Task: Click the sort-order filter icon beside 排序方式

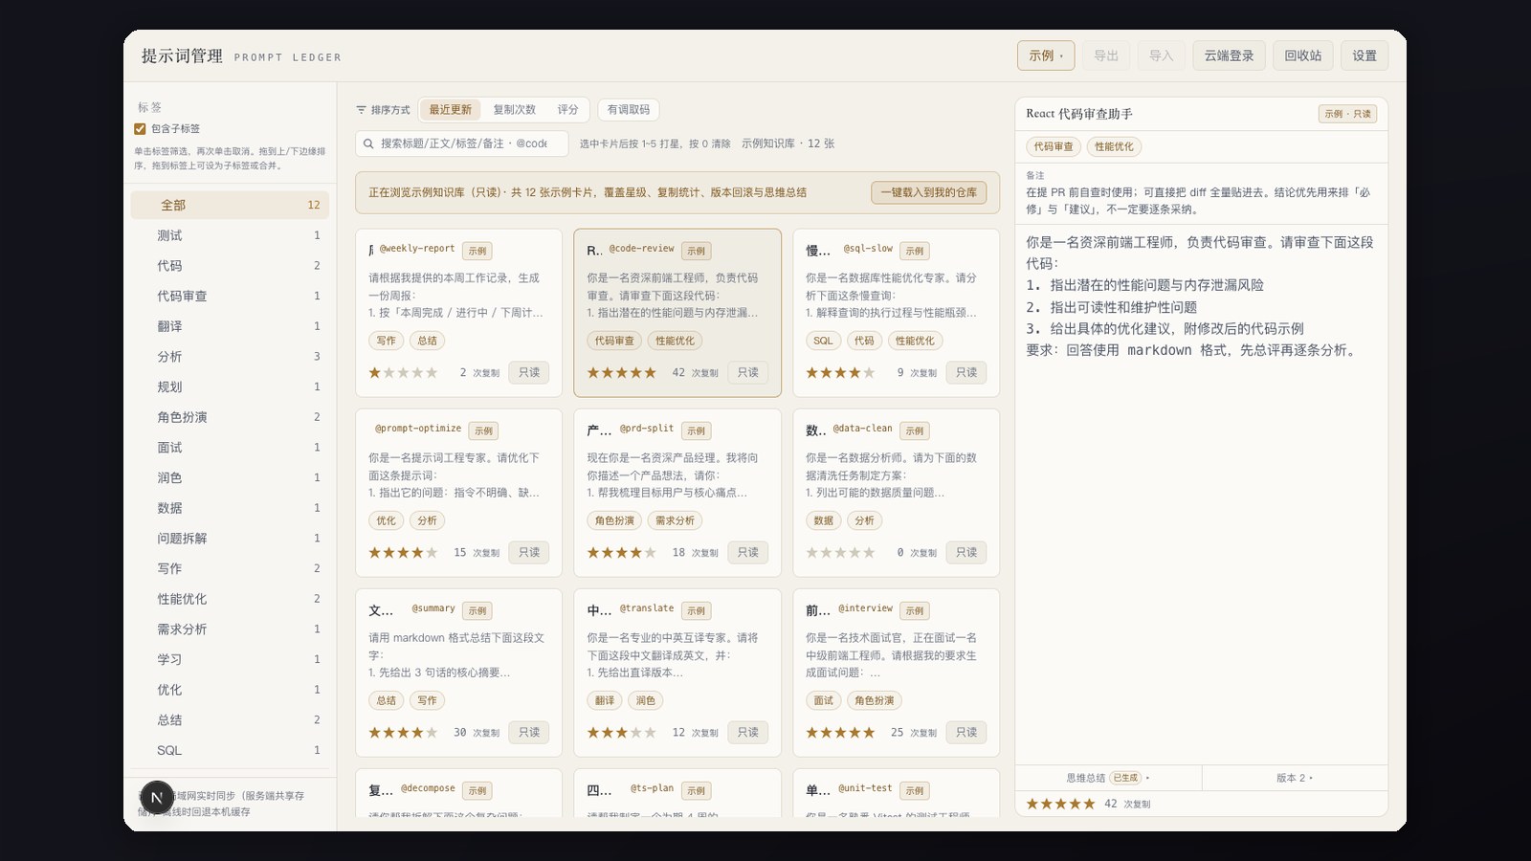Action: [361, 110]
